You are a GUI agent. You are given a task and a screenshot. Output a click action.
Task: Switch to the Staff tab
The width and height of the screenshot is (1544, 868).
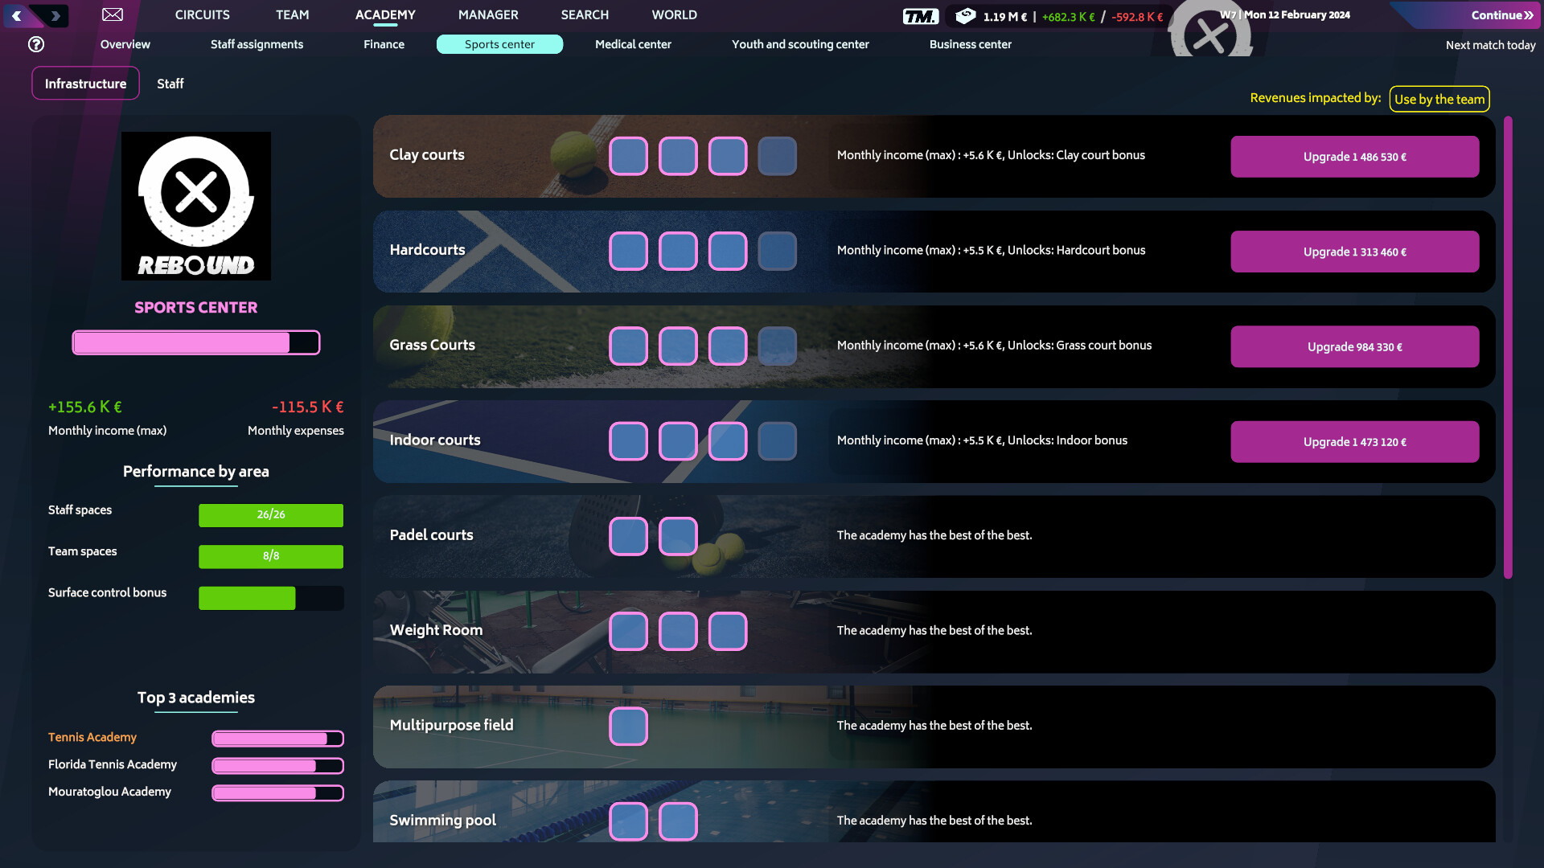pyautogui.click(x=169, y=84)
